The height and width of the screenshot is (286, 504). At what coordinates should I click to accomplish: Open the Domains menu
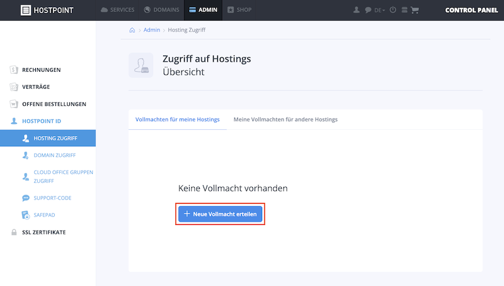point(161,10)
